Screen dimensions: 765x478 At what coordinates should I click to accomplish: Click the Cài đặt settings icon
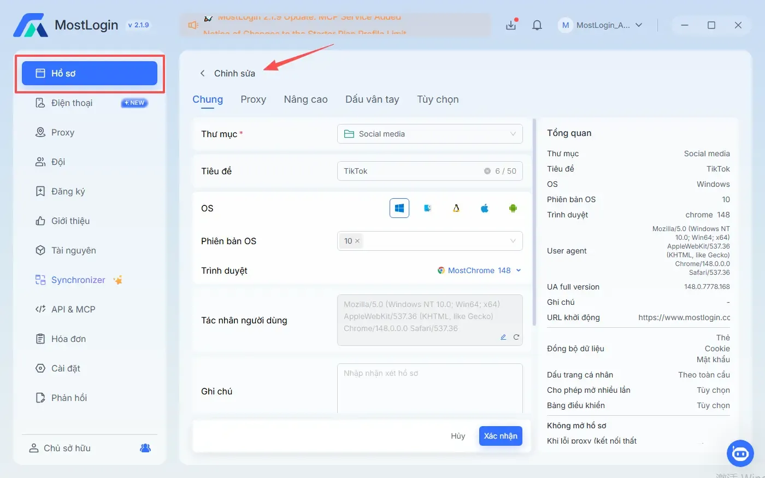(x=40, y=368)
